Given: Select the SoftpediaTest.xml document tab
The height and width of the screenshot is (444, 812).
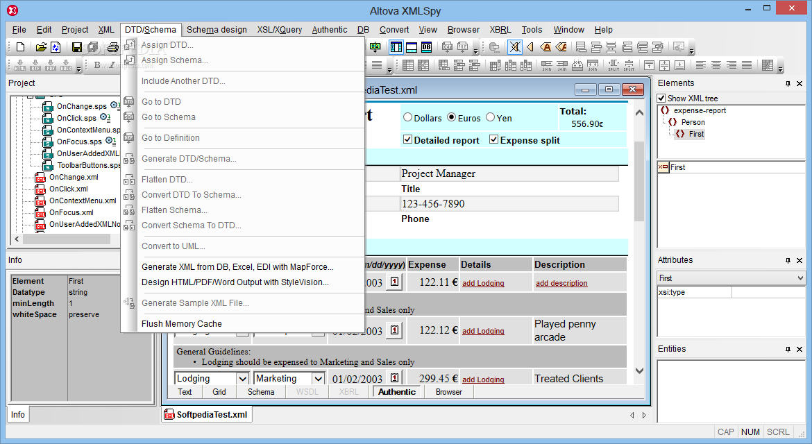Looking at the screenshot, I should [x=207, y=414].
